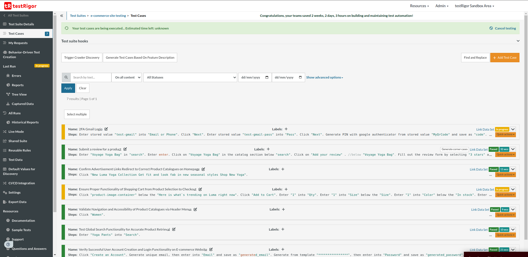Edit name of Shopping Cart functionality test
528x257 pixels.
[x=200, y=189]
